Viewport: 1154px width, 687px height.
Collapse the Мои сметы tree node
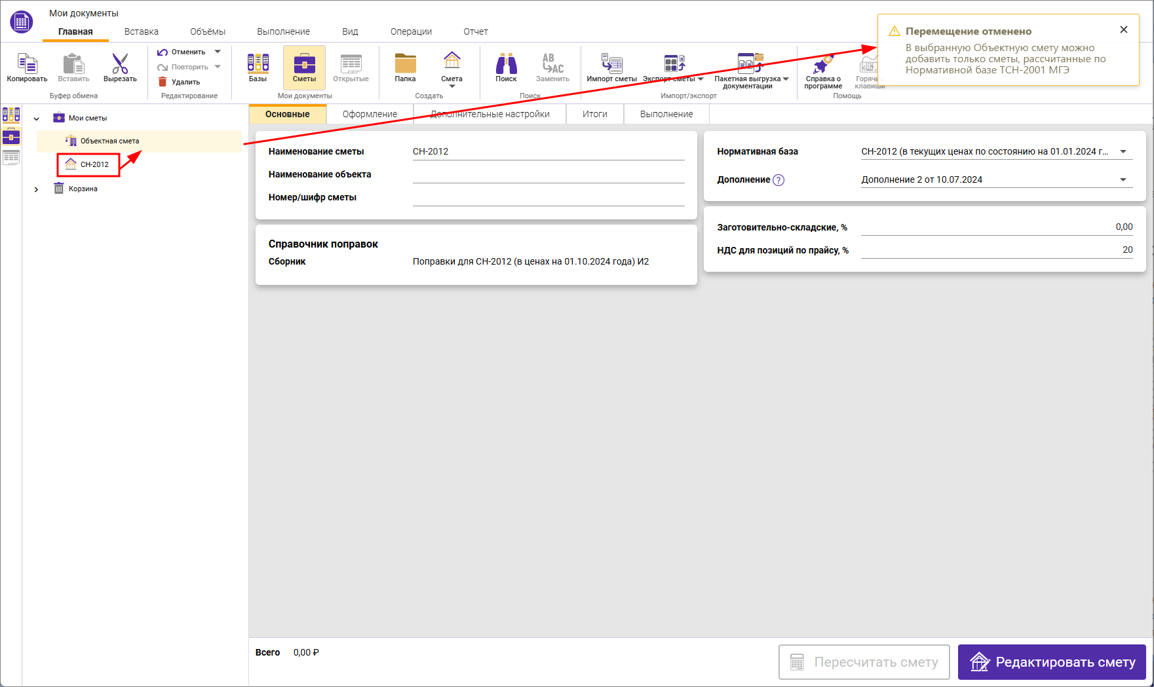click(37, 119)
